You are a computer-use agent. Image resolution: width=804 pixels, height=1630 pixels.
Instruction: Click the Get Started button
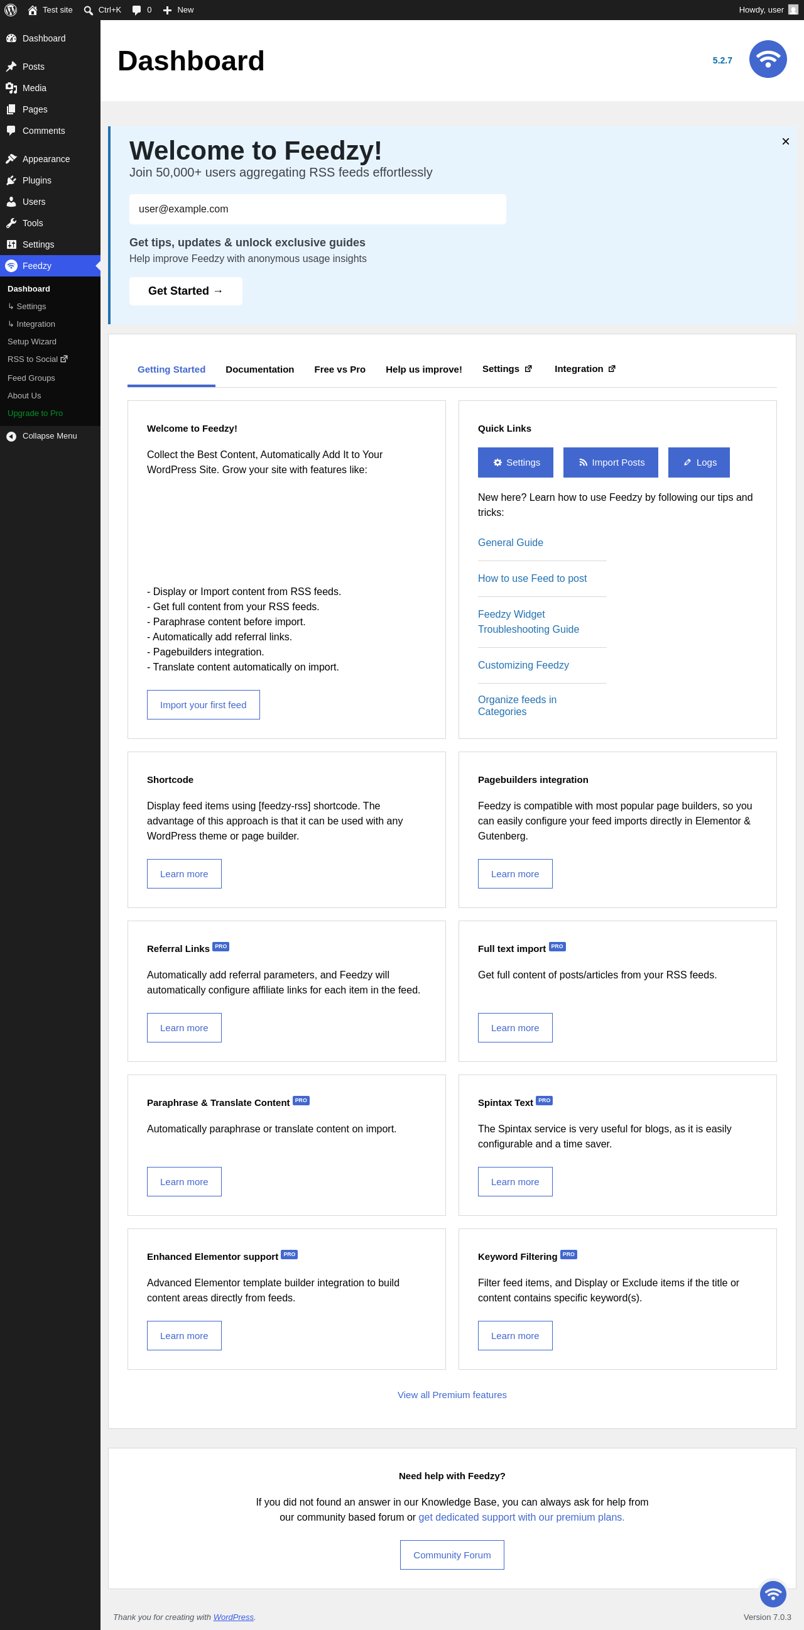(x=186, y=291)
